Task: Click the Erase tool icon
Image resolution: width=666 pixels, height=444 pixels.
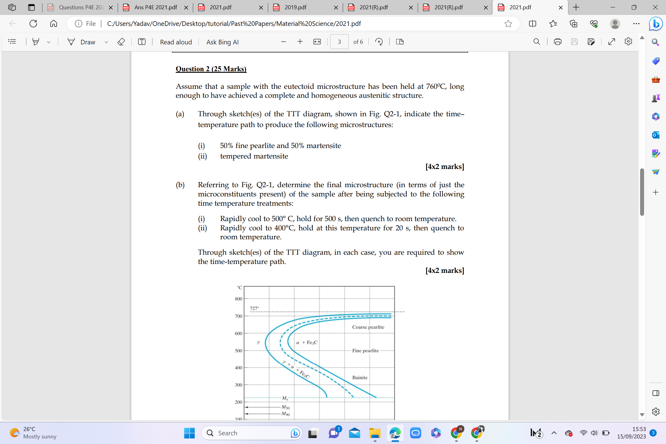Action: (x=121, y=42)
